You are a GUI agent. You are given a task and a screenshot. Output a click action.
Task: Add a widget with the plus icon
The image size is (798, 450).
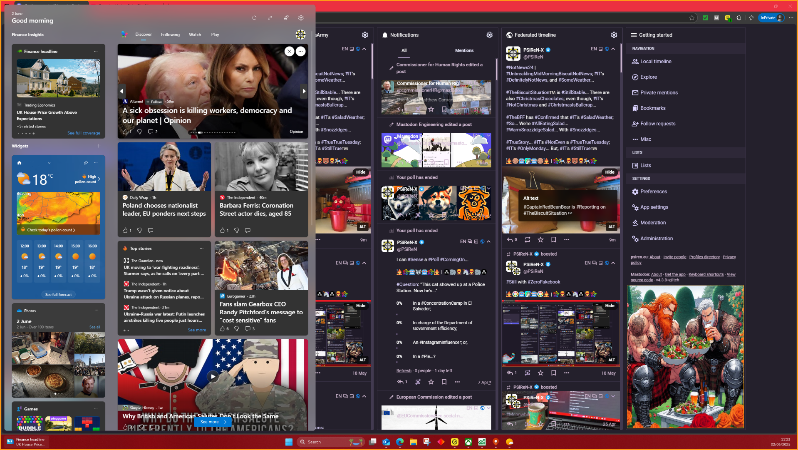tap(99, 146)
